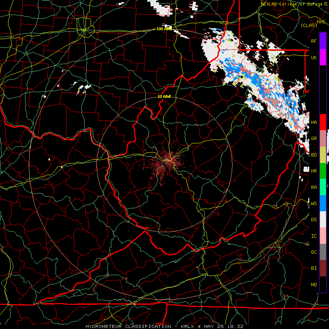This screenshot has width=329, height=329.
Task: Click the DS legend label
Action: coord(314,220)
